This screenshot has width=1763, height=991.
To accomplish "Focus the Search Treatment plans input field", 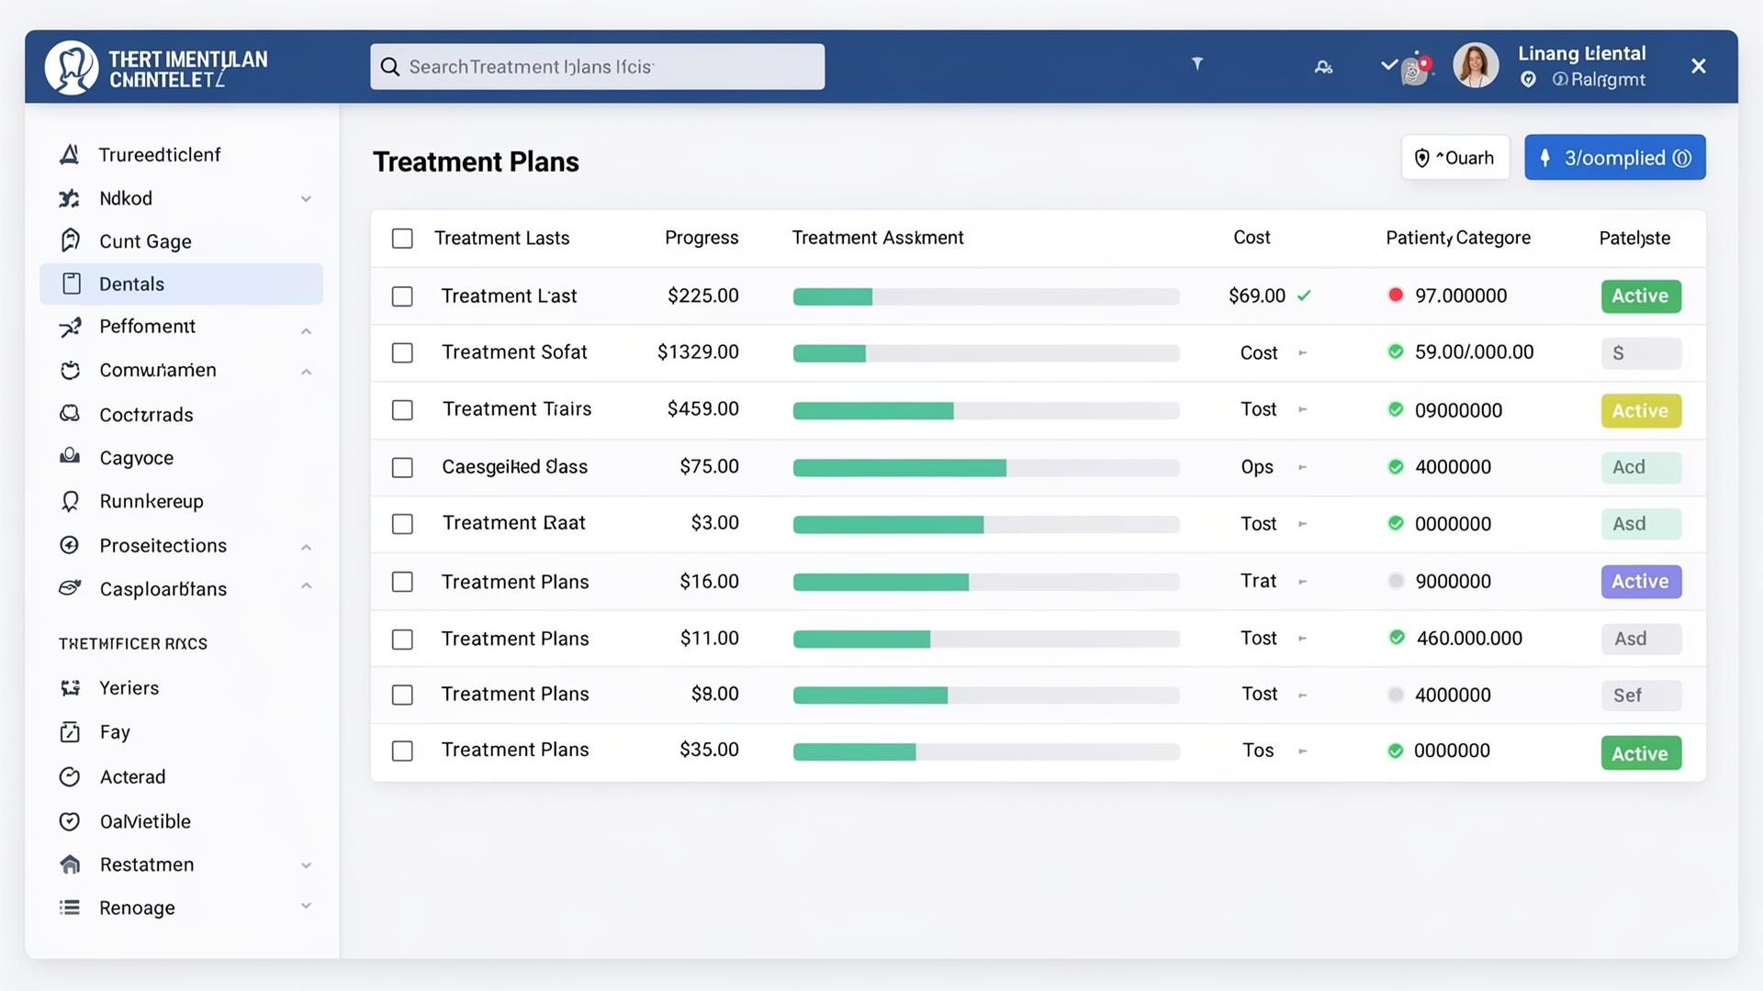I will tap(597, 67).
